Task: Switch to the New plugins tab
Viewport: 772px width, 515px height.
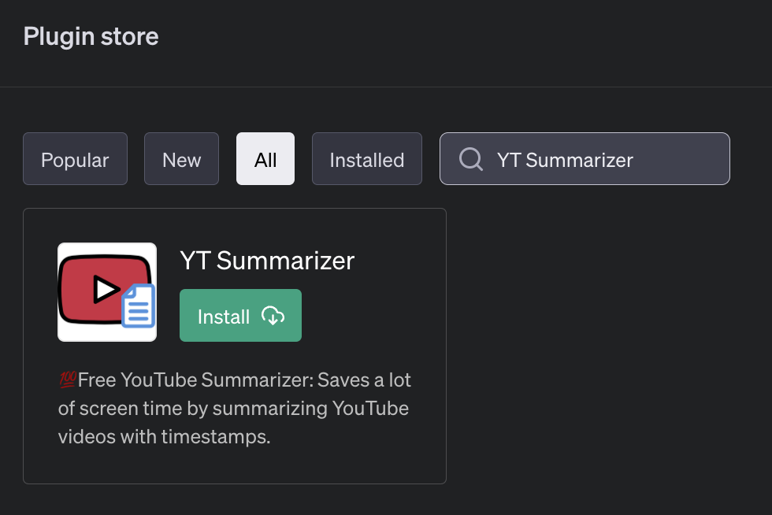Action: coord(181,159)
